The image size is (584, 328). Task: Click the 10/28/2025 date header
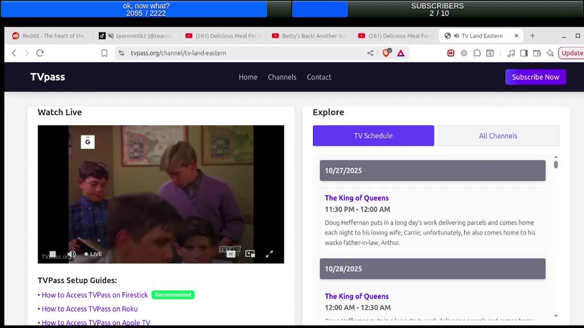click(x=433, y=269)
